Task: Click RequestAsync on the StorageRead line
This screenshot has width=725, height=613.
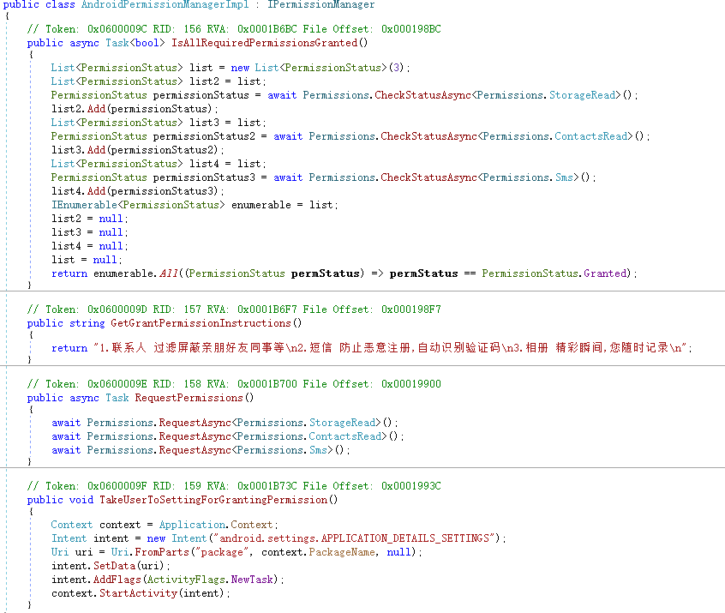Action: point(195,423)
